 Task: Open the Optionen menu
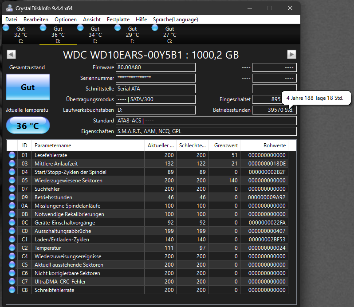(66, 20)
